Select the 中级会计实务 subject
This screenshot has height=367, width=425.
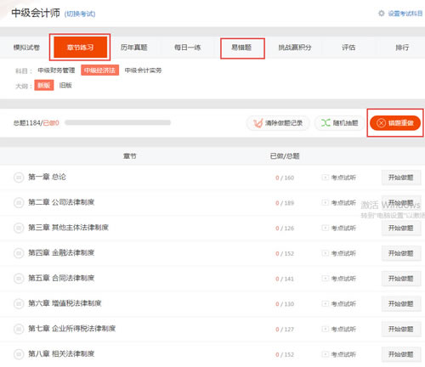(x=143, y=71)
